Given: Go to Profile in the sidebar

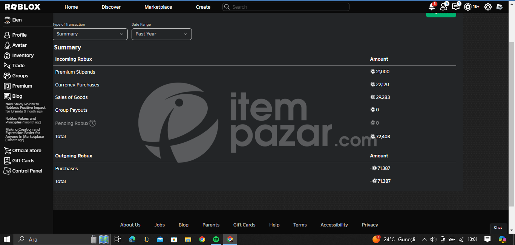Looking at the screenshot, I should coord(15,35).
